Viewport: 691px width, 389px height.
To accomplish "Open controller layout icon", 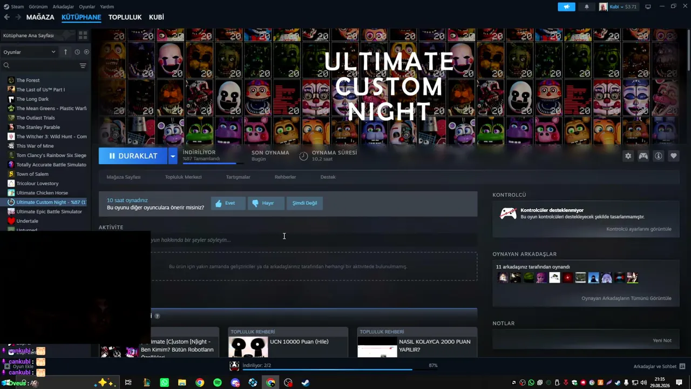I will pyautogui.click(x=643, y=156).
